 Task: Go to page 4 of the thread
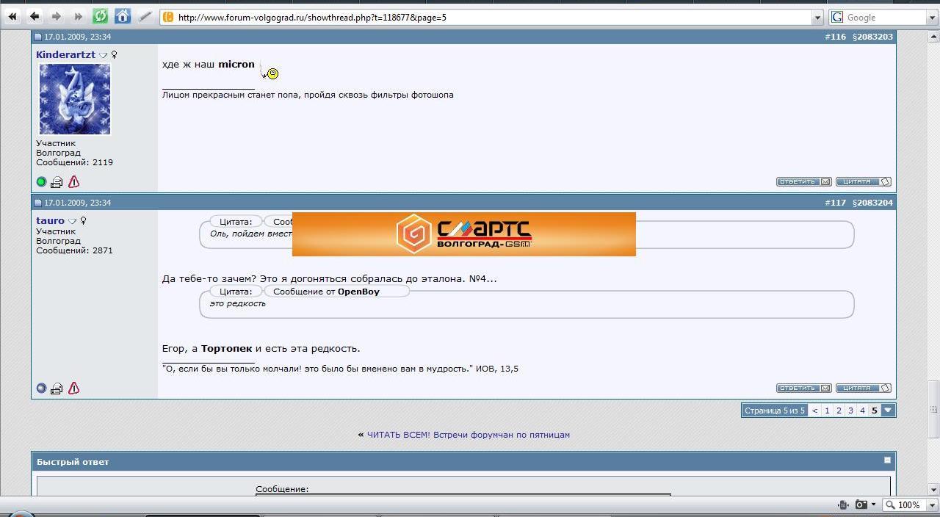(x=862, y=411)
